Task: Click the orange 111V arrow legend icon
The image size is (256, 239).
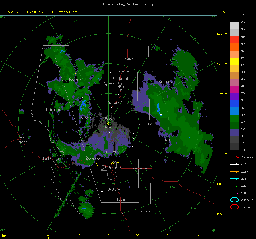Action: tap(234, 171)
